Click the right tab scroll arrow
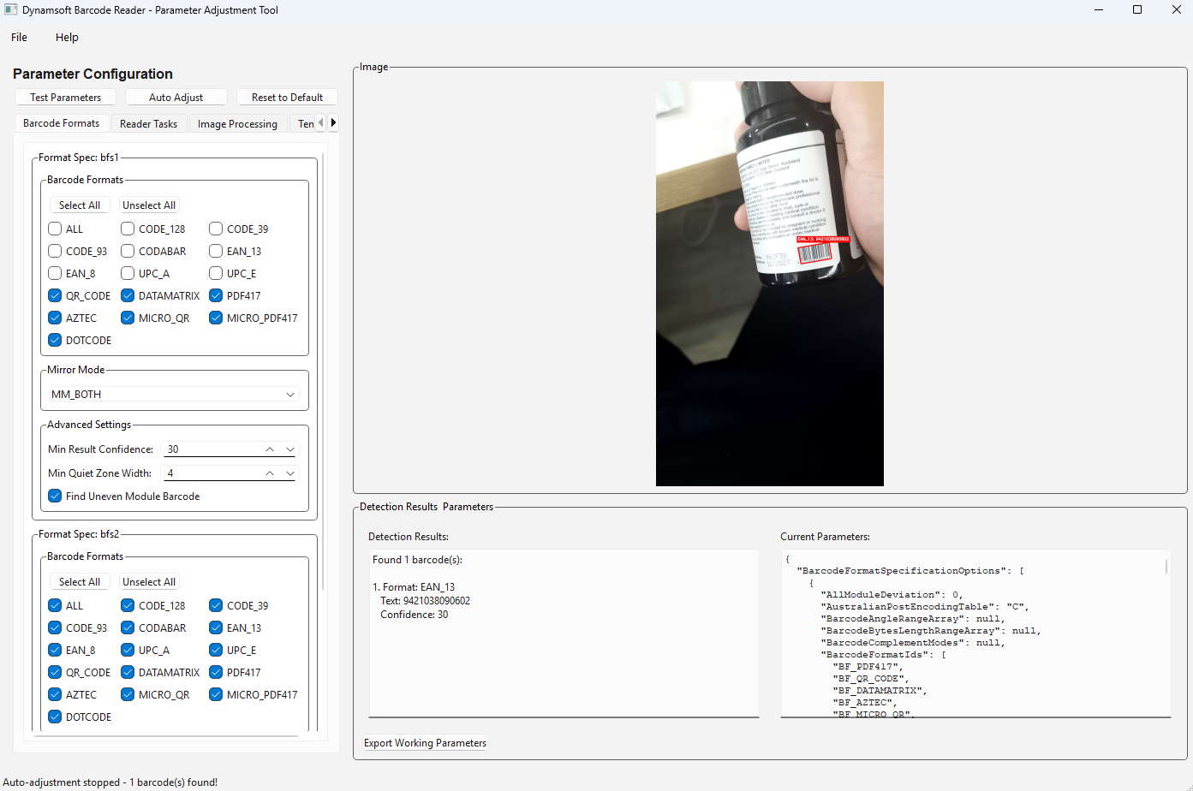The image size is (1193, 791). [x=333, y=122]
